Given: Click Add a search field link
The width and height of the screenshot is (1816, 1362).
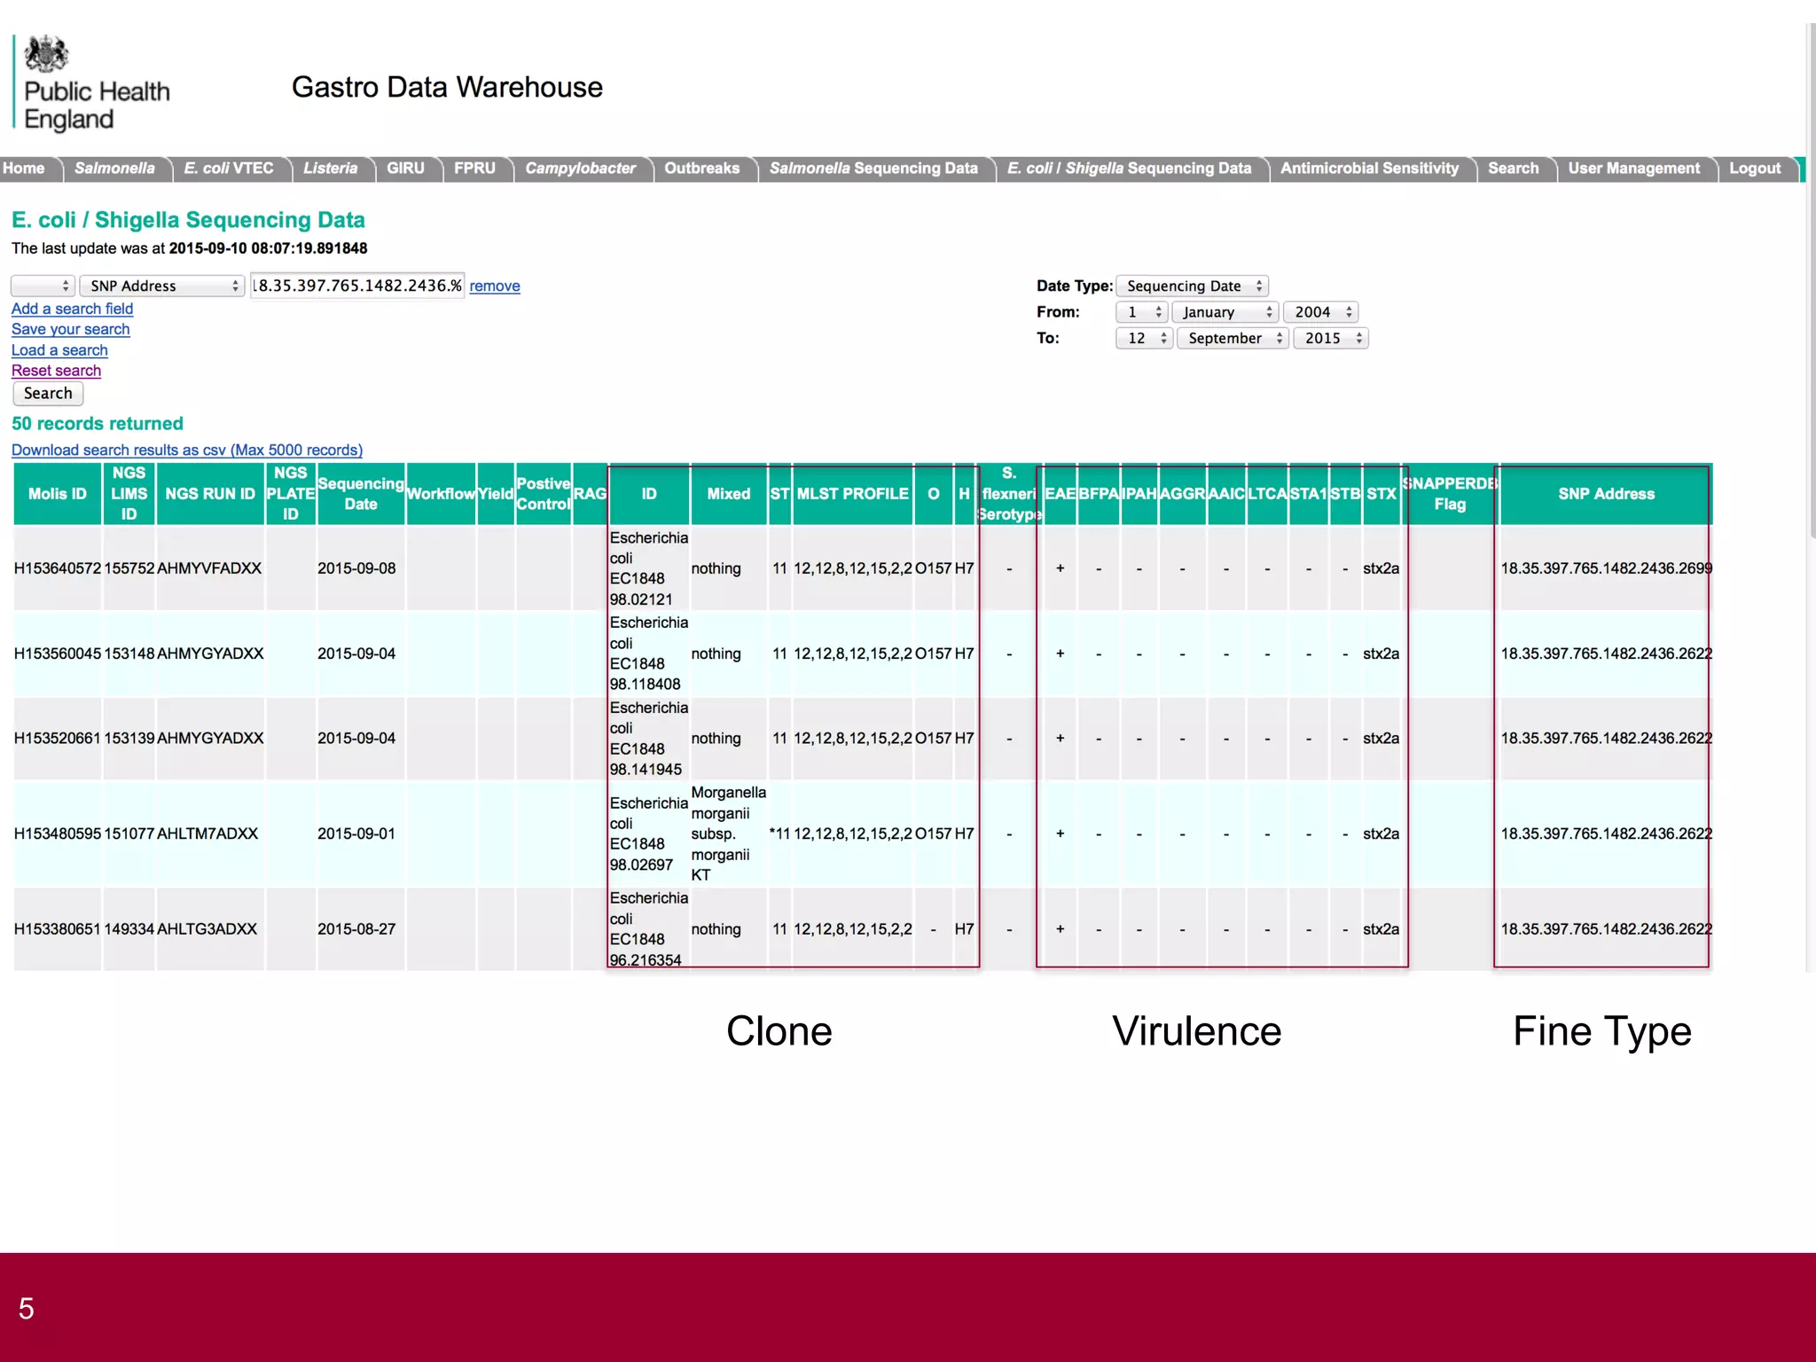Looking at the screenshot, I should click(72, 309).
